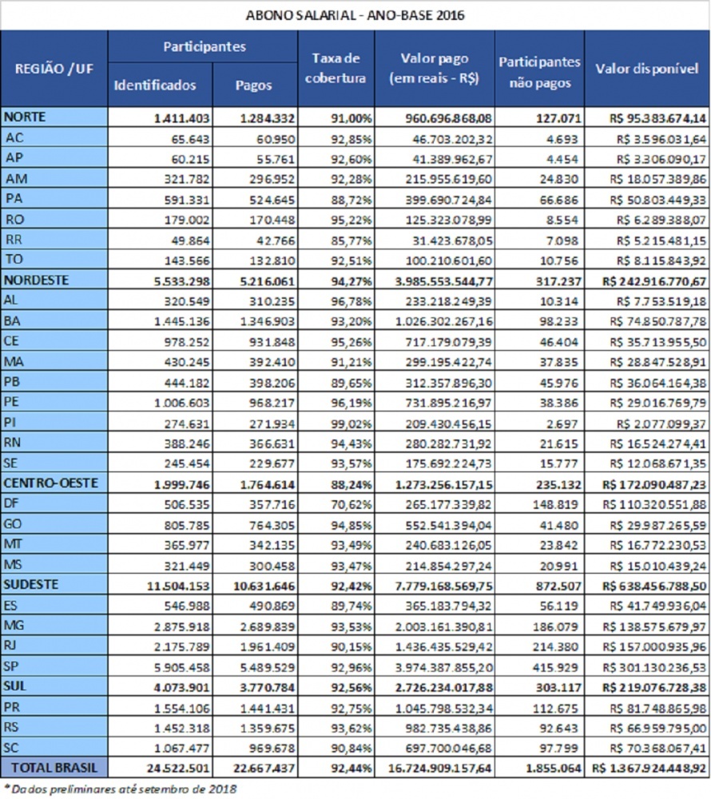Click the 'REGIÃO / UF' column header
Screen dimensions: 711x799
[54, 68]
